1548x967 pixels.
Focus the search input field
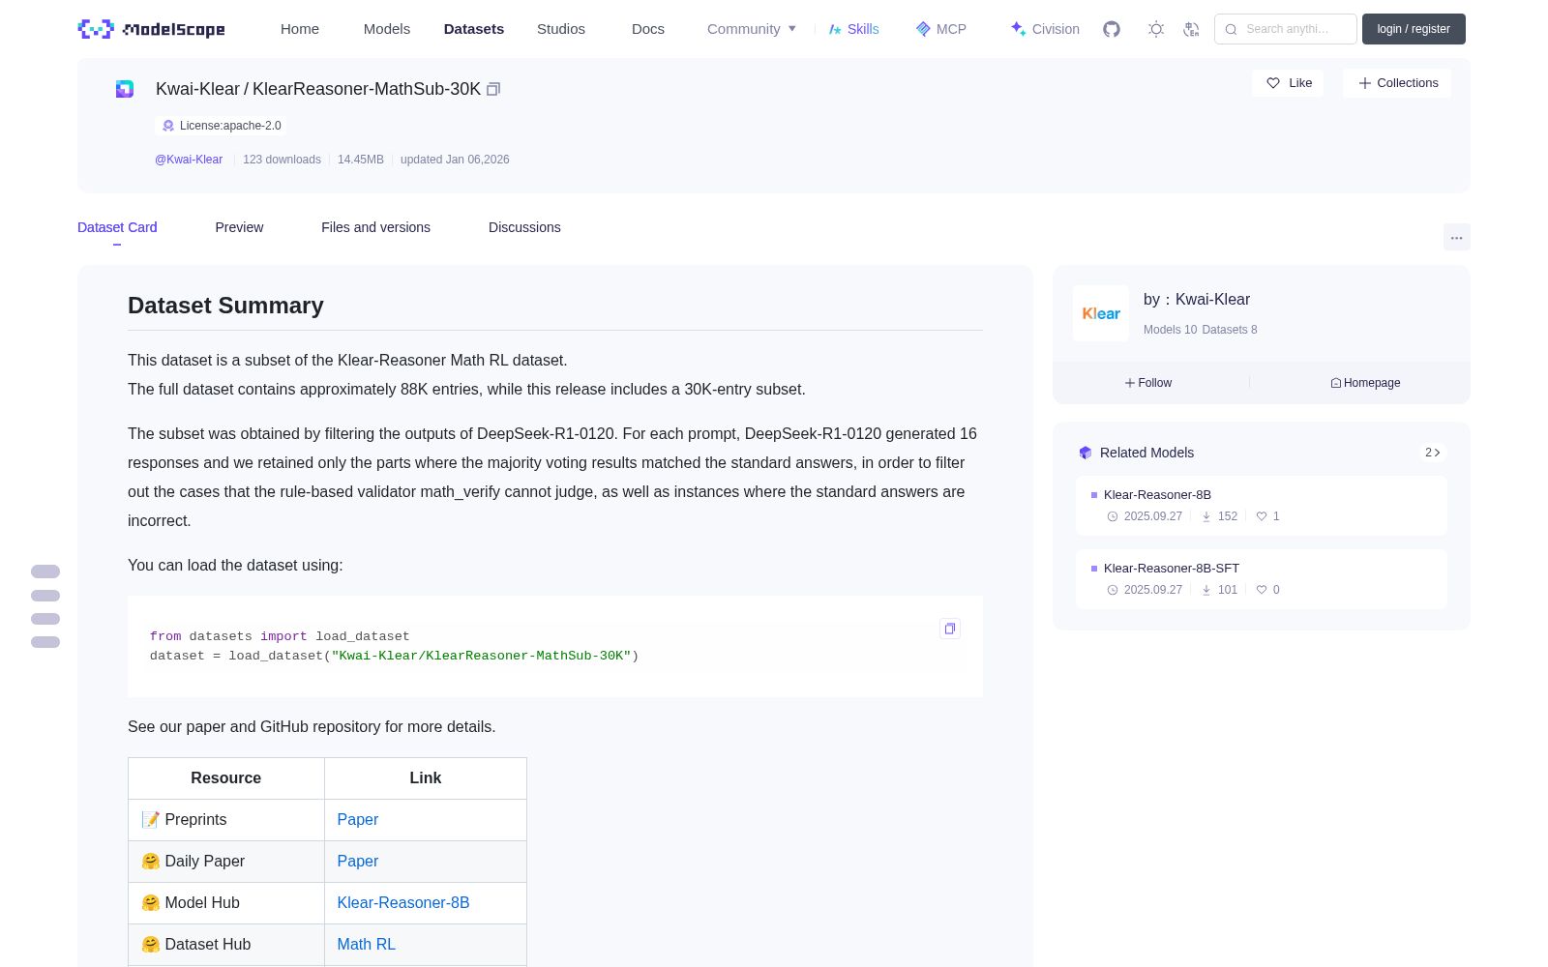click(x=1286, y=29)
